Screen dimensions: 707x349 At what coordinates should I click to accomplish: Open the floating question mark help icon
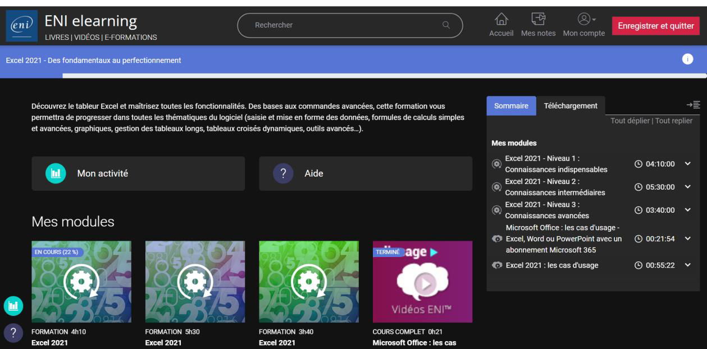click(12, 332)
